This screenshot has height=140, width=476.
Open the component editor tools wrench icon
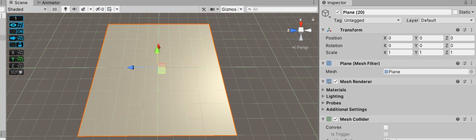(x=203, y=9)
